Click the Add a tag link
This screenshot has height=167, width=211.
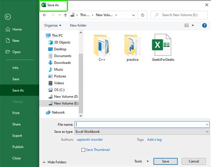click(154, 140)
